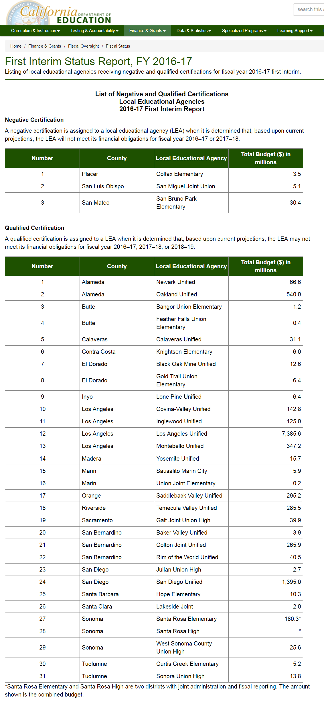Click the County header in Negative Certification table
The image size is (324, 710).
click(x=117, y=158)
